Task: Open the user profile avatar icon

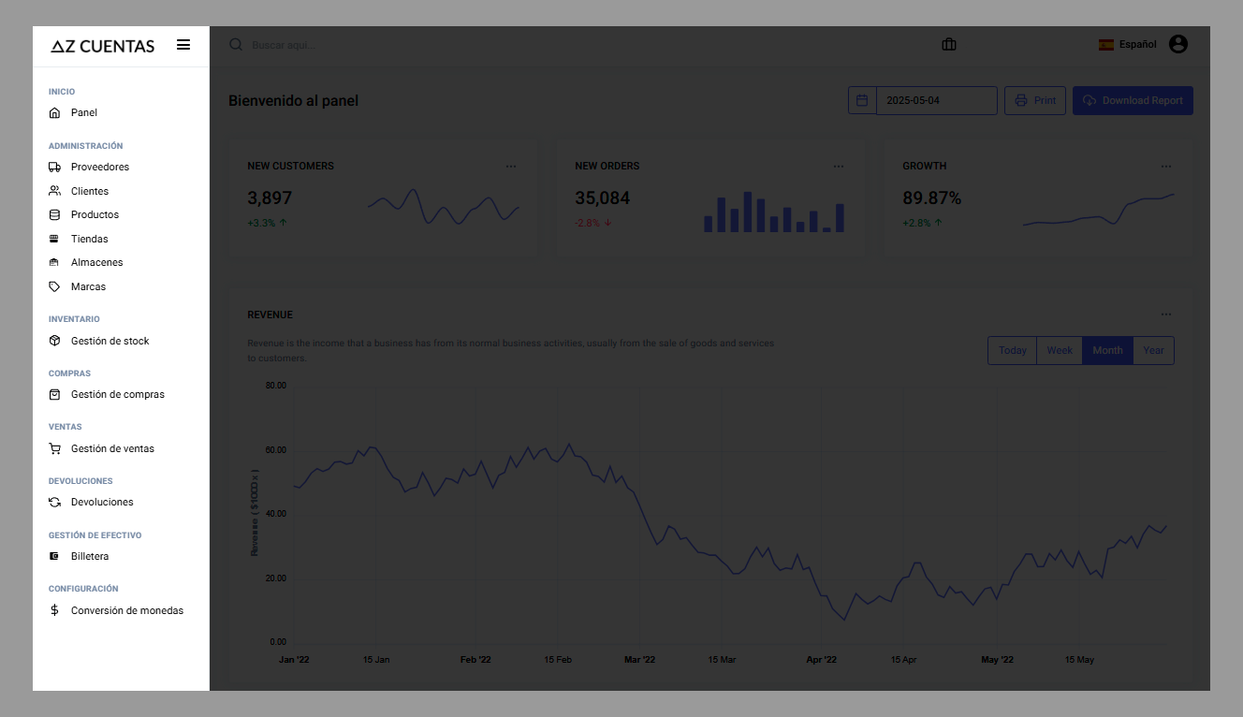Action: tap(1178, 44)
